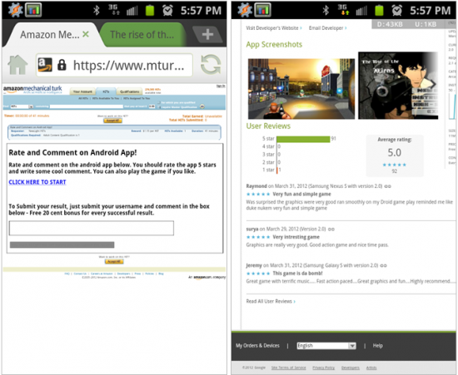
Task: Click the top yellow Accept HIT button
Action: click(112, 121)
